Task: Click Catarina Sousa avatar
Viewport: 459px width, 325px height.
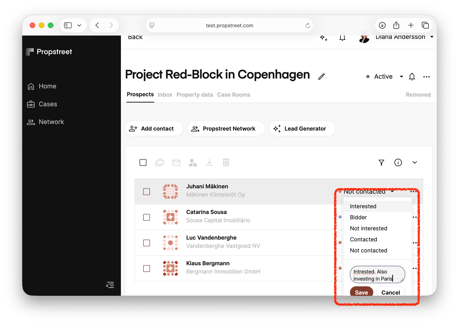Action: click(x=170, y=217)
